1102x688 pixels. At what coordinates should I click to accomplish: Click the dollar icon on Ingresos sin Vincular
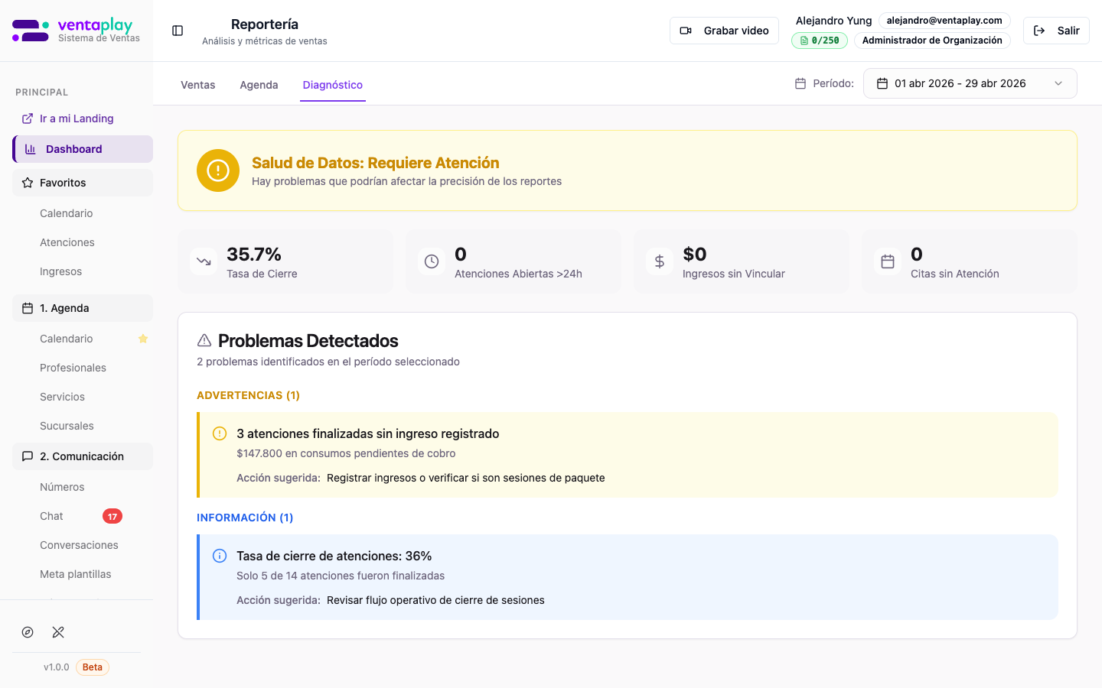tap(659, 261)
